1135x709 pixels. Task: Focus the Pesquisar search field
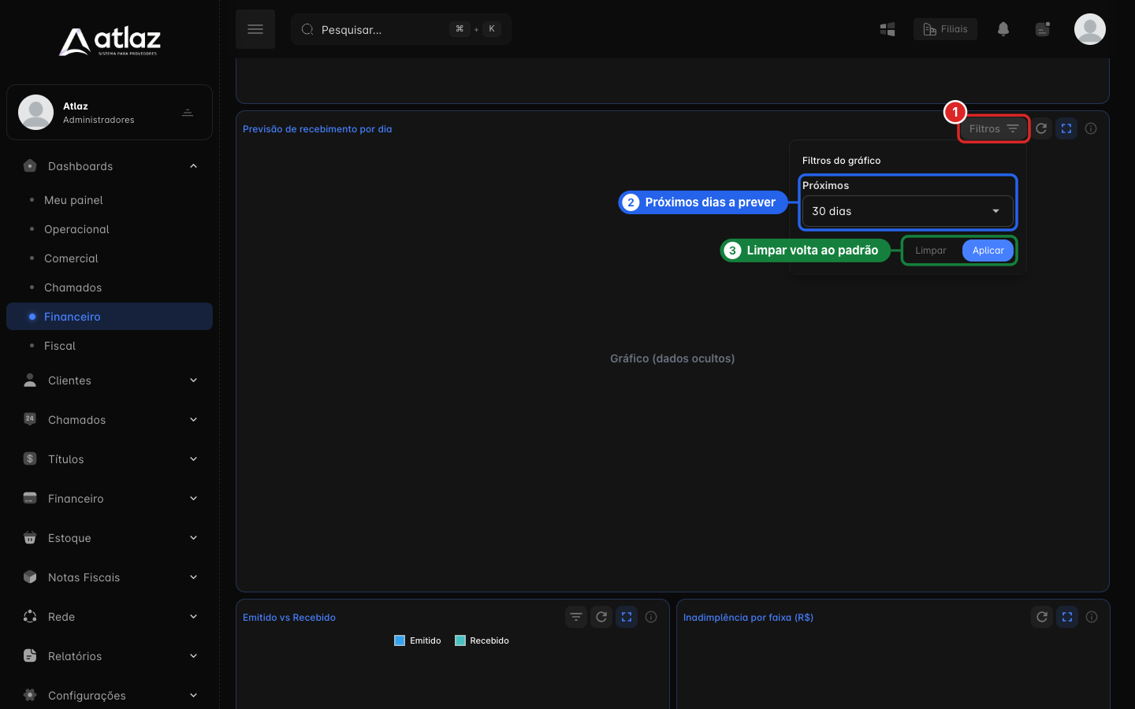click(401, 29)
